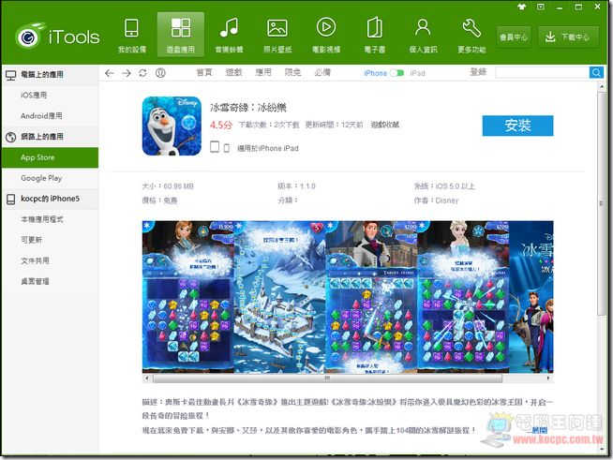The image size is (613, 460).
Task: Click the title bar mini-mode icon
Action: pyautogui.click(x=541, y=7)
